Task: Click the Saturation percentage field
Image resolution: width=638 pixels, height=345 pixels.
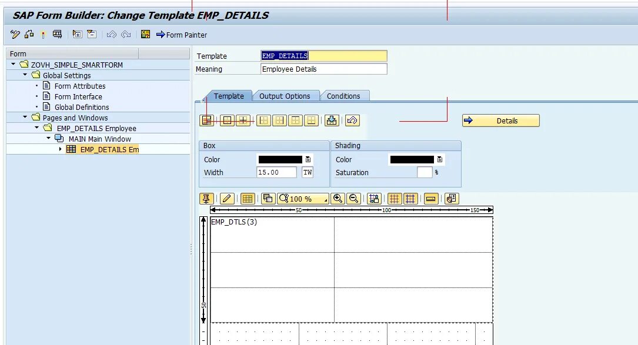Action: (x=425, y=173)
